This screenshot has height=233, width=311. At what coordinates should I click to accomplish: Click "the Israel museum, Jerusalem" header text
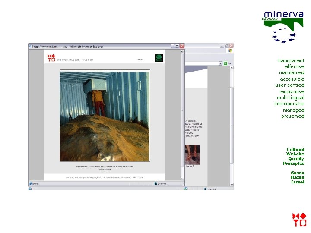click(75, 60)
